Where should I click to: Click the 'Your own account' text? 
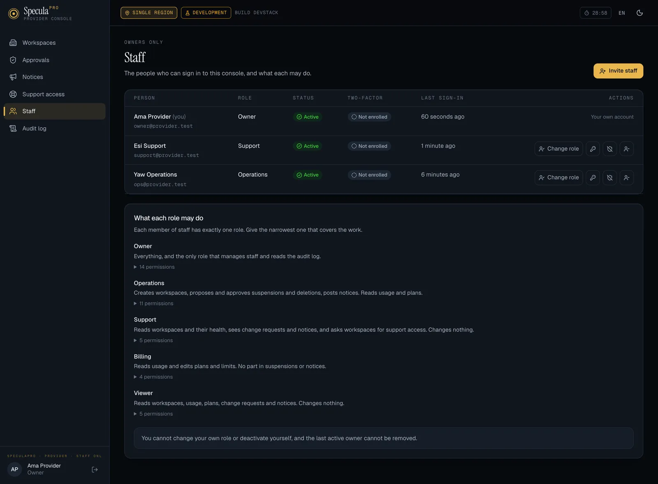(x=612, y=117)
